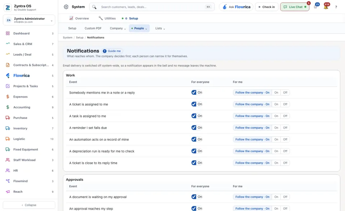Select the top-level Setup tab
345x211 pixels.
pos(130,18)
